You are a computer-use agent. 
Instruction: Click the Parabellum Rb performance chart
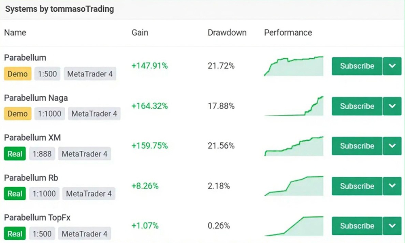294,186
